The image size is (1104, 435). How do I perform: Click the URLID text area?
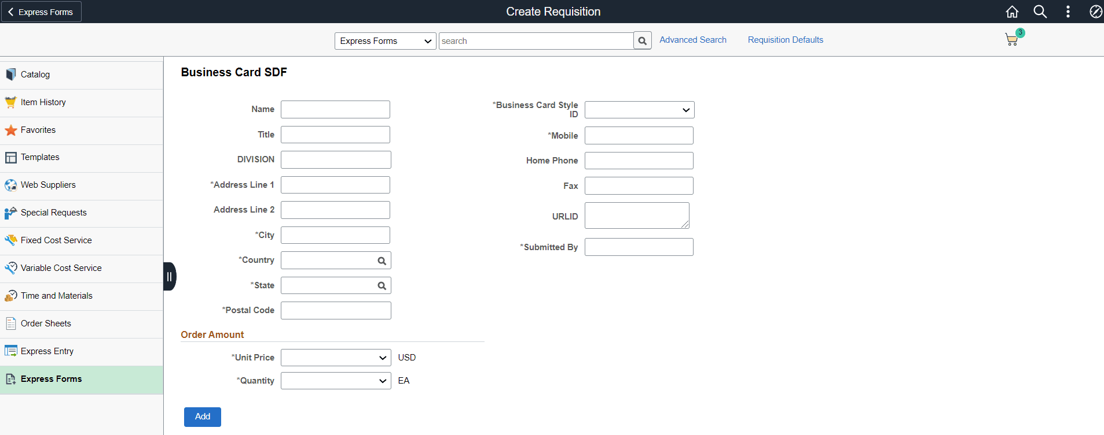[x=637, y=215]
